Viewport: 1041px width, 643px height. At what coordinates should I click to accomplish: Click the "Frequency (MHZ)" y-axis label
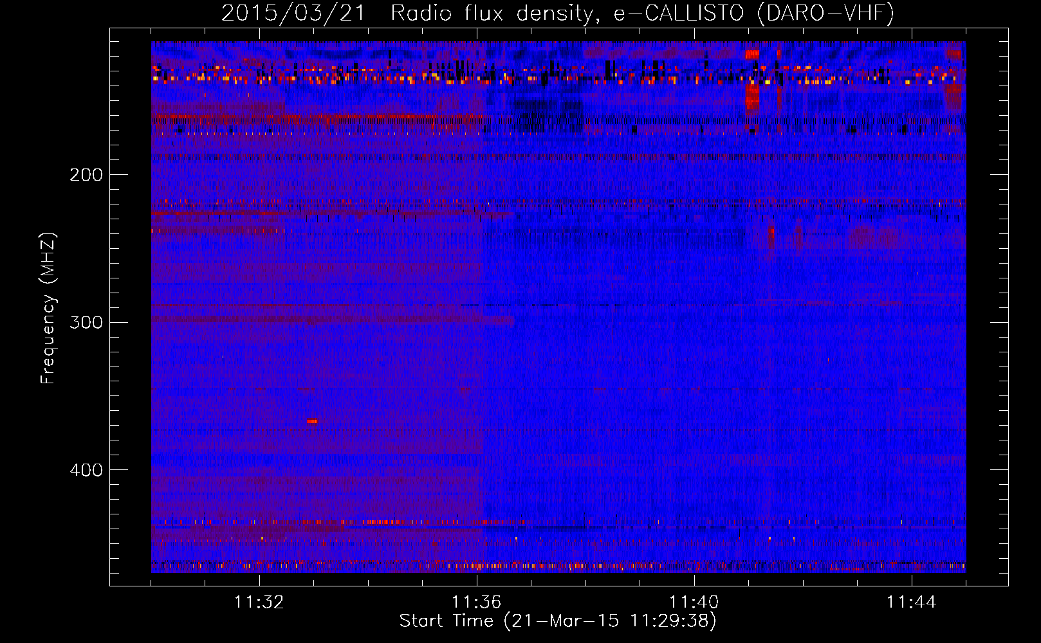(49, 308)
